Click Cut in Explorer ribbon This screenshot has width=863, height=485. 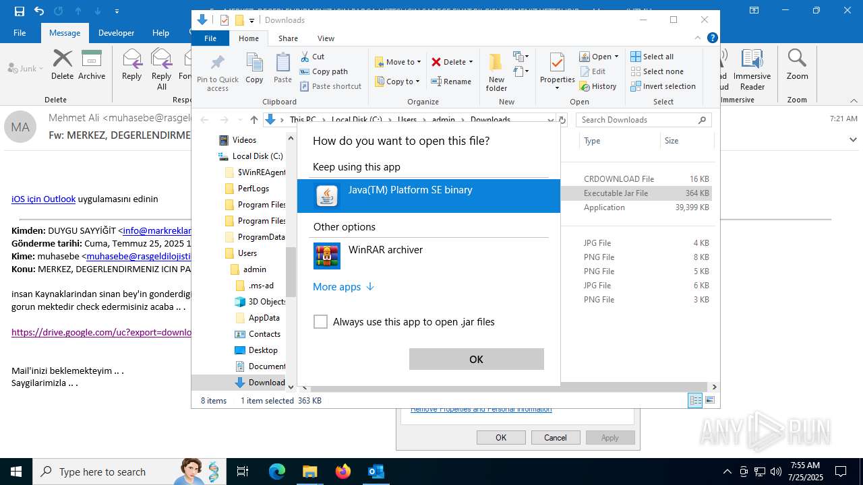[312, 57]
